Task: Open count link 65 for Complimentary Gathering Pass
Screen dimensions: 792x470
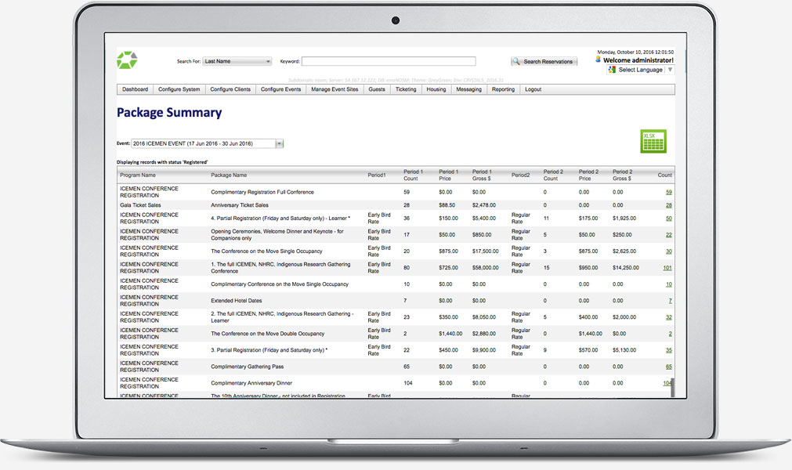Action: 669,367
